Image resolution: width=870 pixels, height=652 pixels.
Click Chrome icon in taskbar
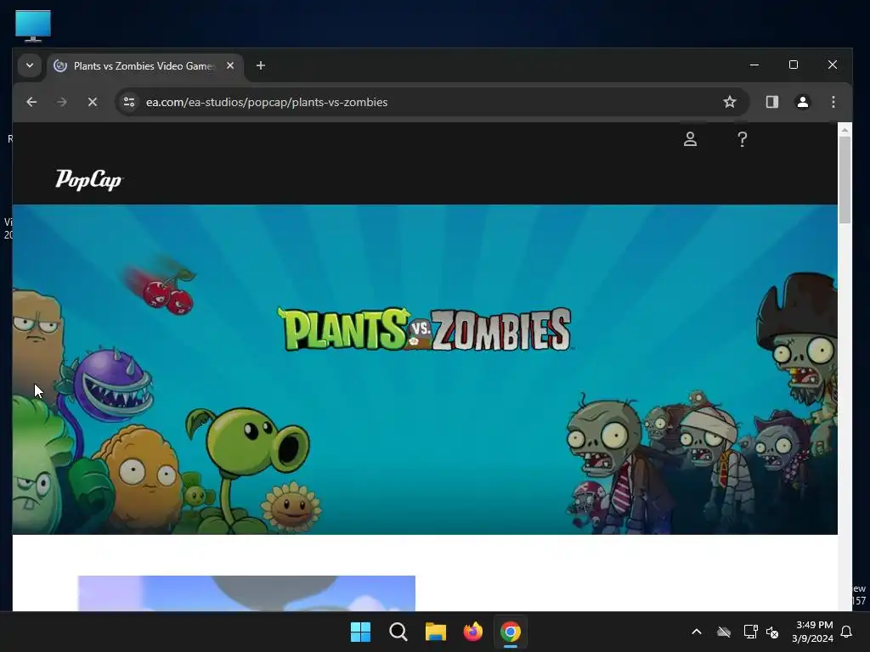pos(511,632)
